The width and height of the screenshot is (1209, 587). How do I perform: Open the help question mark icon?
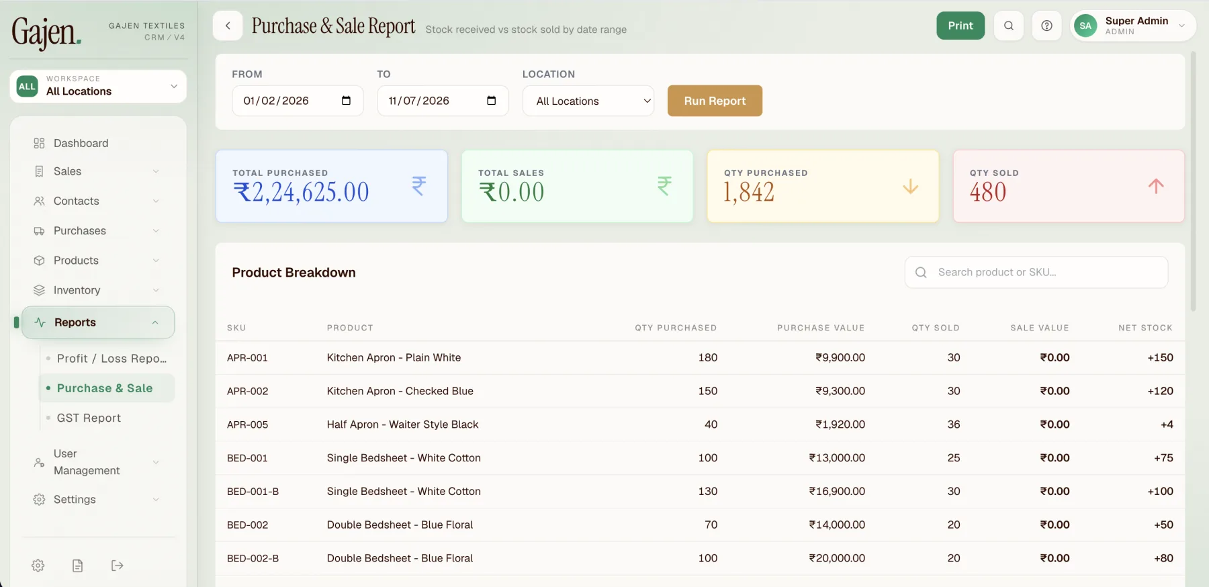pyautogui.click(x=1046, y=26)
